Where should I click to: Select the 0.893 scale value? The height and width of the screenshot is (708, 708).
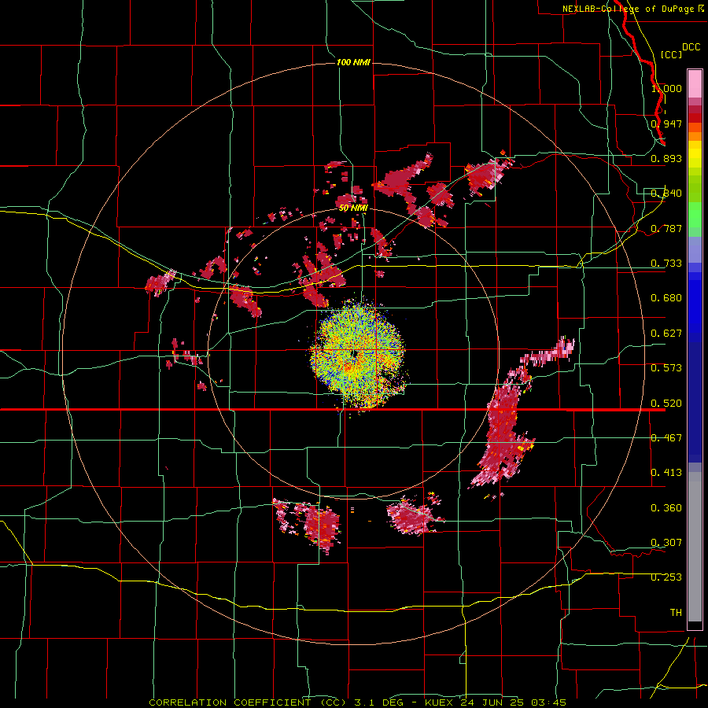coord(666,158)
